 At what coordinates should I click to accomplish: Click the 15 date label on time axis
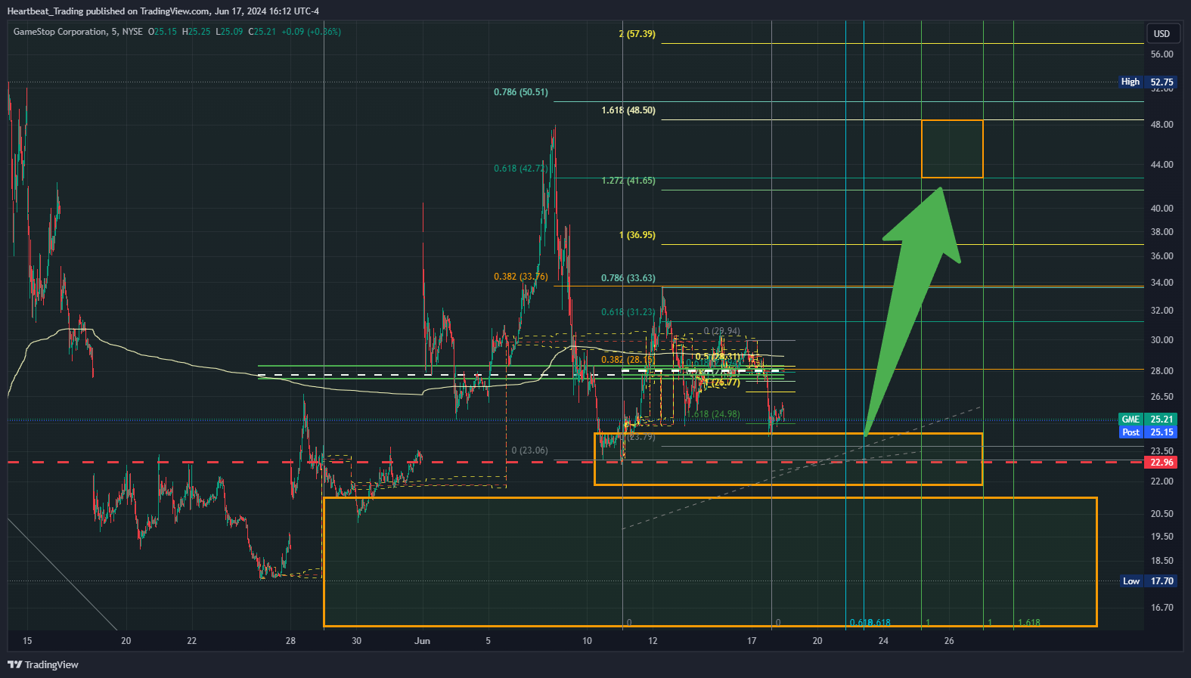[27, 641]
